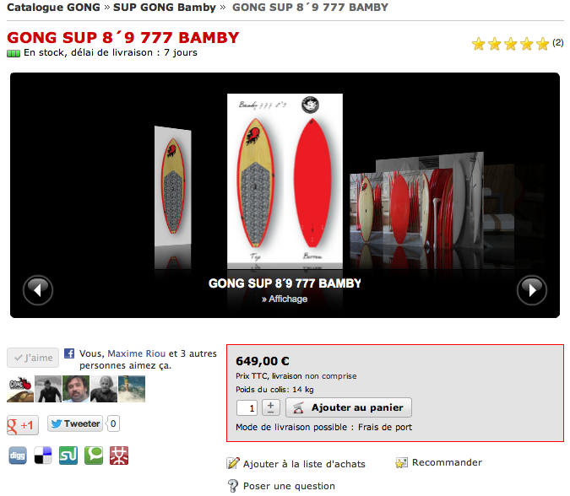Image resolution: width=570 pixels, height=496 pixels.
Task: Open the SUP GONG Bamby breadcrumb
Action: [165, 8]
